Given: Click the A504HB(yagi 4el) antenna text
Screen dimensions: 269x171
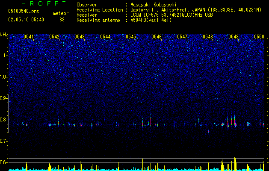Looking at the screenshot, I should [x=151, y=20].
